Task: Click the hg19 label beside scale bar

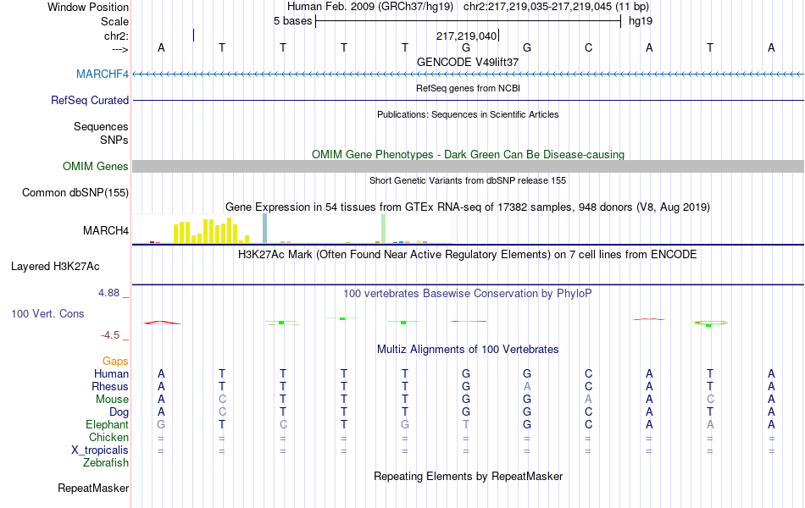Action: 641,21
